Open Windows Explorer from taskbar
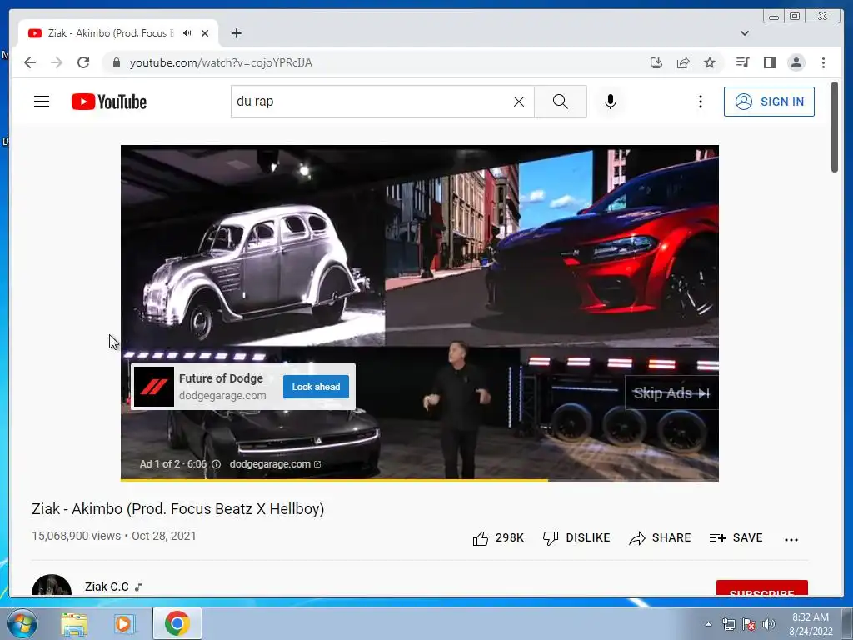Image resolution: width=853 pixels, height=640 pixels. point(74,623)
